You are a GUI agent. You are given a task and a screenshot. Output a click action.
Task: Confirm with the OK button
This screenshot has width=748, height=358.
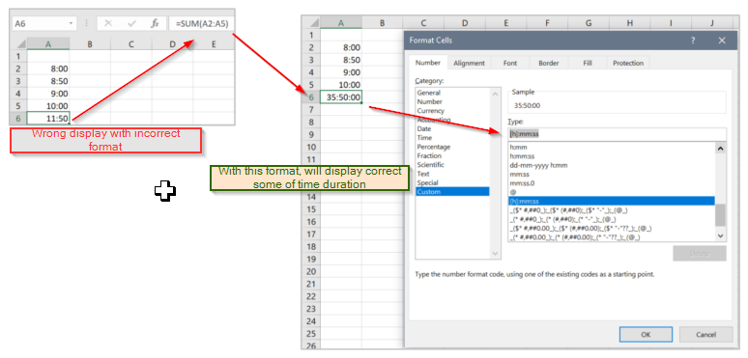[646, 334]
